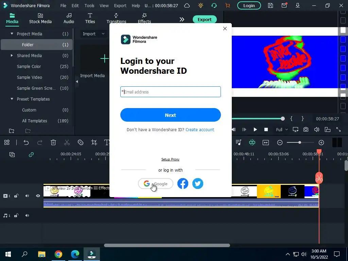Click the timeline zoom slider handle
The image size is (348, 261).
pos(300,142)
